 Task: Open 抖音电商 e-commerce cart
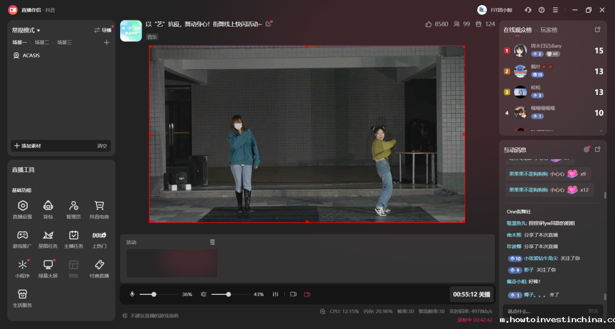point(99,209)
